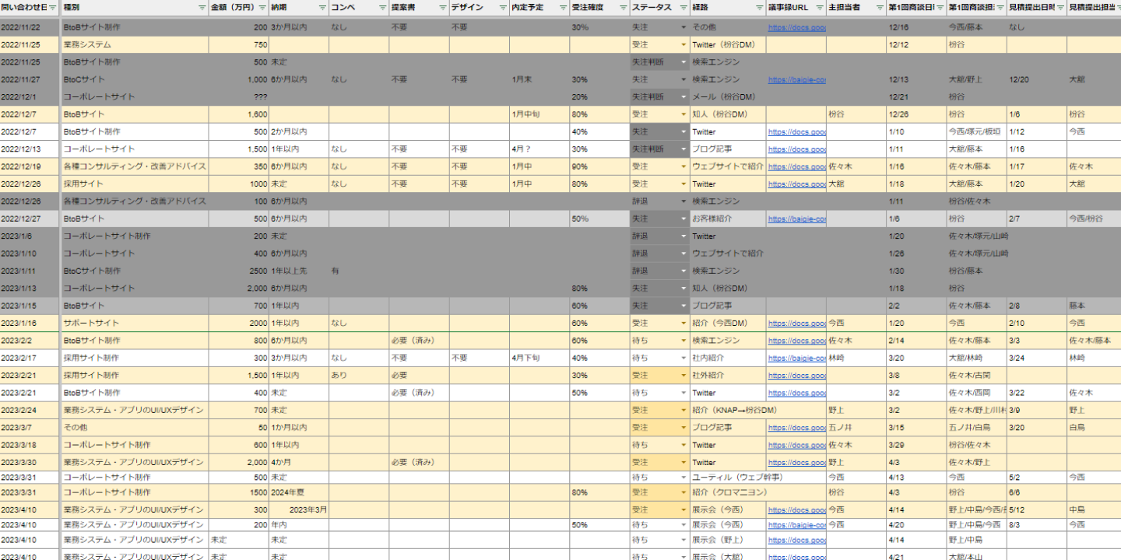Image resolution: width=1121 pixels, height=560 pixels.
Task: Expand 受注 dropdown in the 2023/3/7 row
Action: pos(683,428)
